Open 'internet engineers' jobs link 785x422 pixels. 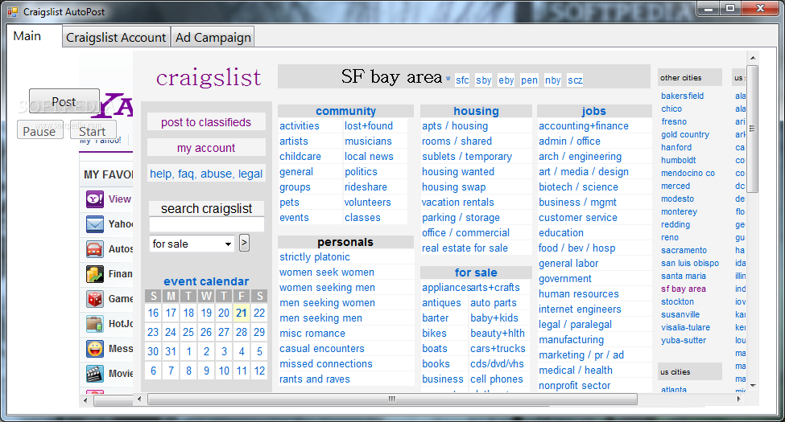pyautogui.click(x=580, y=309)
